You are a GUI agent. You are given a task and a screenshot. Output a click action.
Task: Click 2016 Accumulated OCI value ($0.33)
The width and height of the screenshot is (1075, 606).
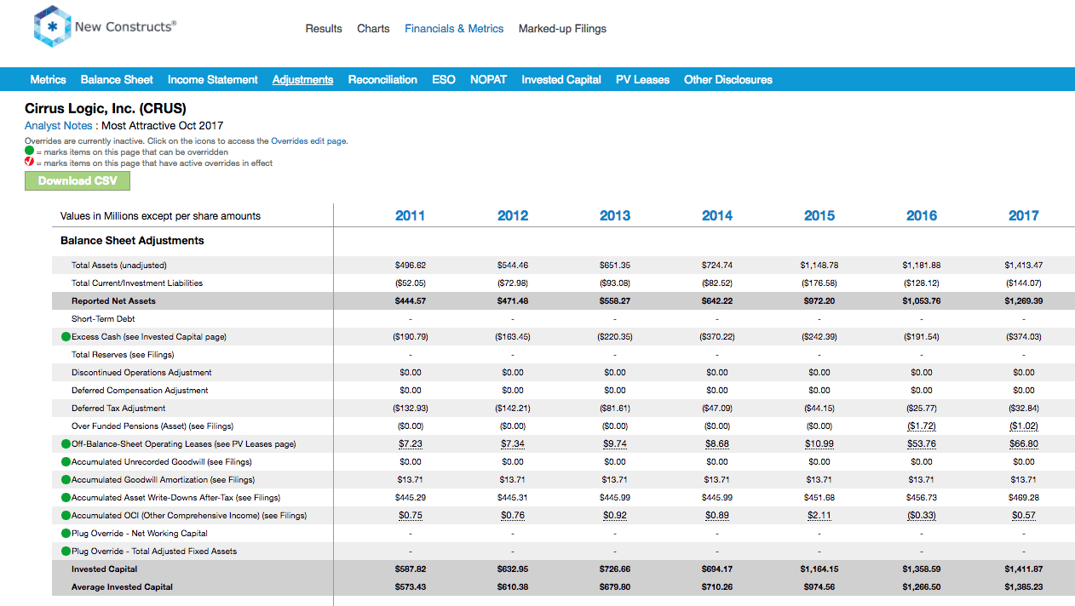click(922, 516)
